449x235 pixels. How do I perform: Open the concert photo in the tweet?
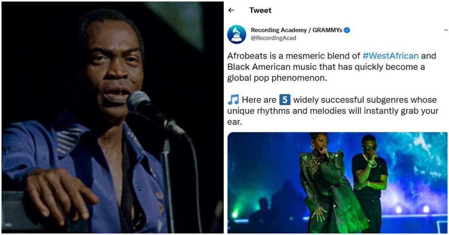[x=337, y=183]
